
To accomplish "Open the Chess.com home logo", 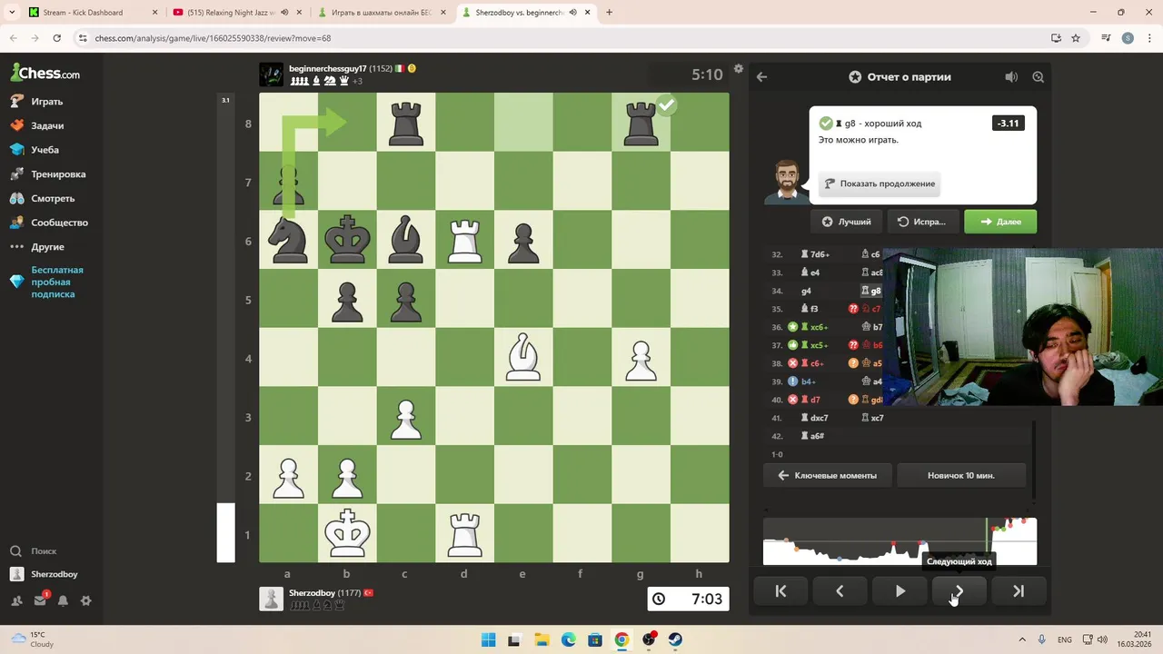I will 45,73.
